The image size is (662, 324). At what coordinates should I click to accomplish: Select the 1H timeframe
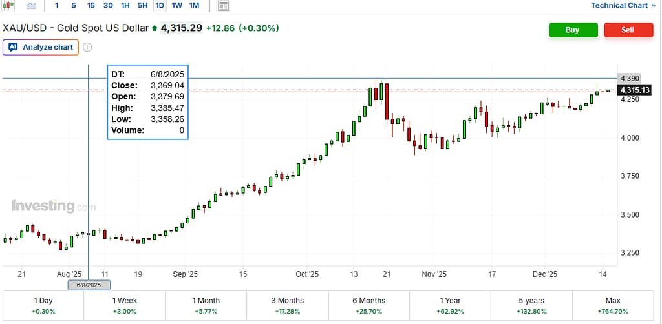[x=125, y=6]
